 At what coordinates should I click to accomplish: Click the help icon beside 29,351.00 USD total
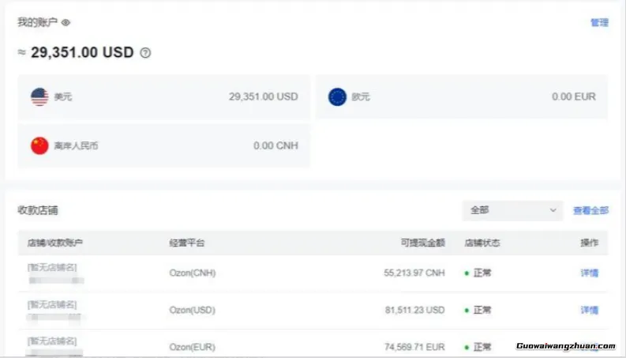click(145, 53)
